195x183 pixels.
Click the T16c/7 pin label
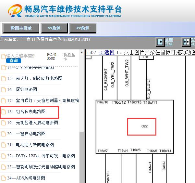pos(103,151)
